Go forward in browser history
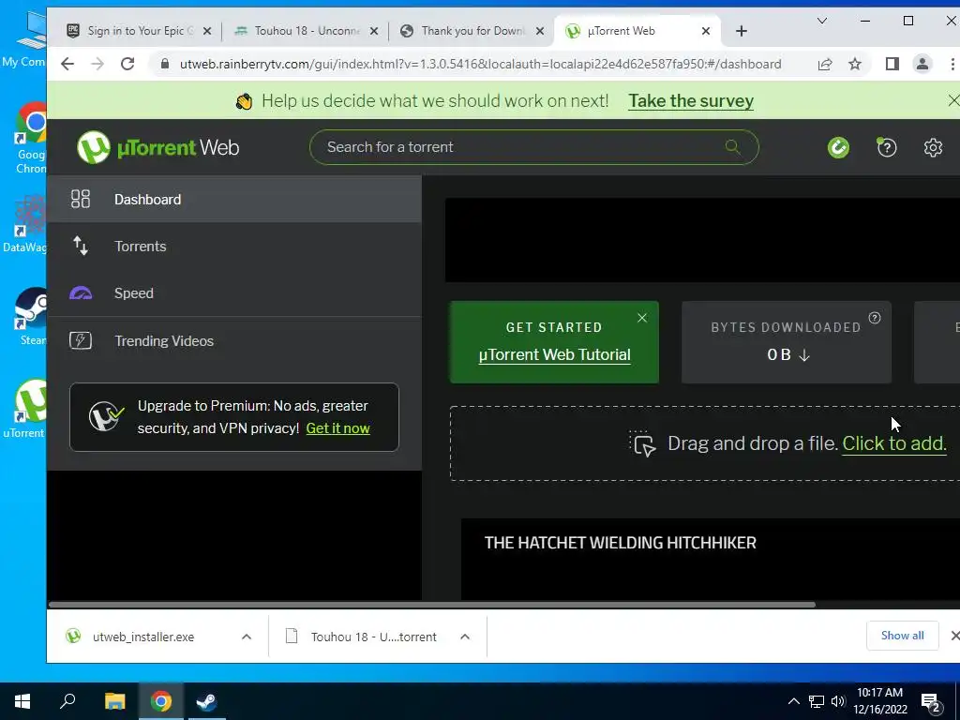 point(97,64)
